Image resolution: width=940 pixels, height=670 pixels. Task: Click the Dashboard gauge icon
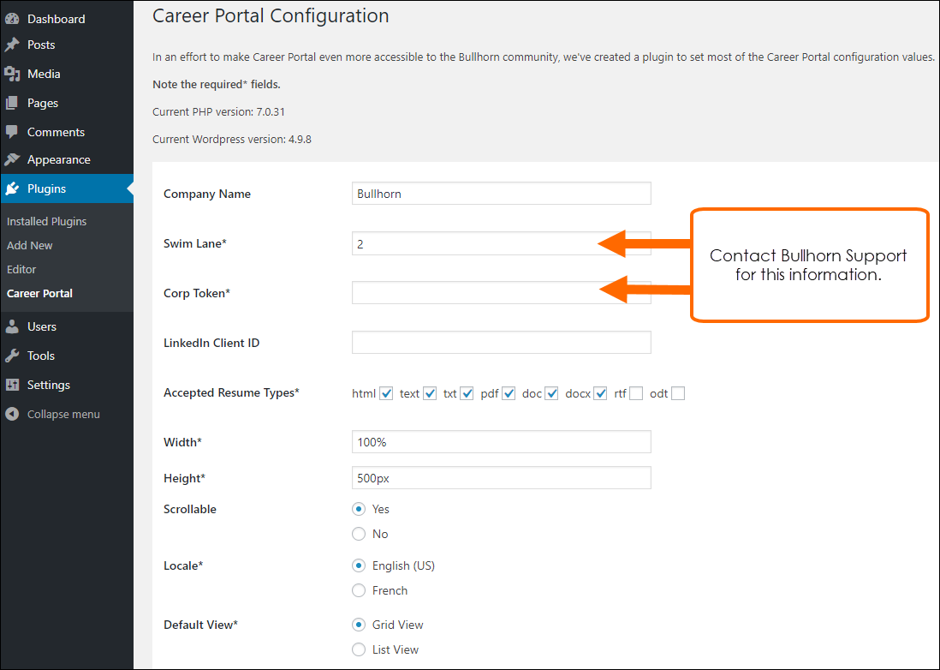12,19
